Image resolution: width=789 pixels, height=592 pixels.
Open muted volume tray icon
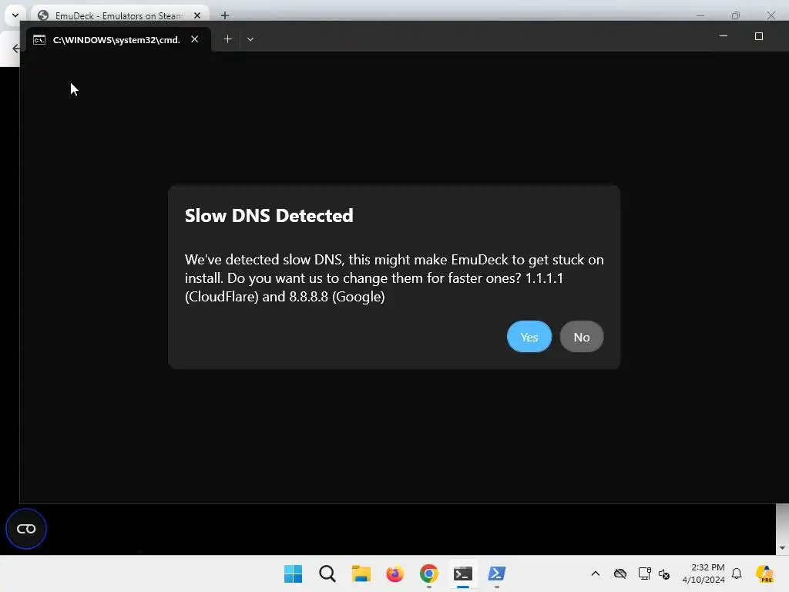tap(664, 573)
